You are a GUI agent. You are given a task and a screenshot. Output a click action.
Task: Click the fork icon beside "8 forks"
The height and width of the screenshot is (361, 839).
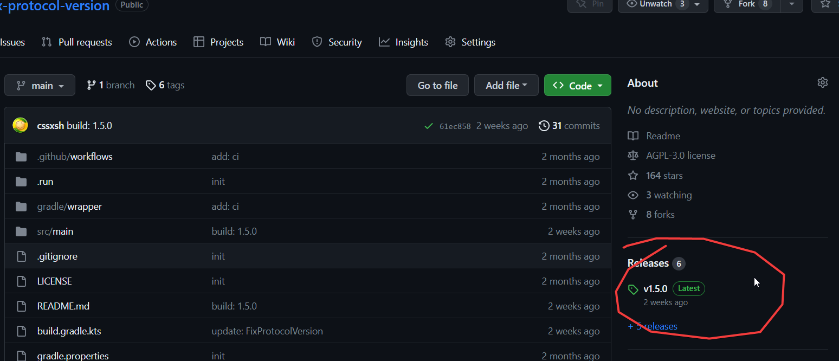pos(633,214)
